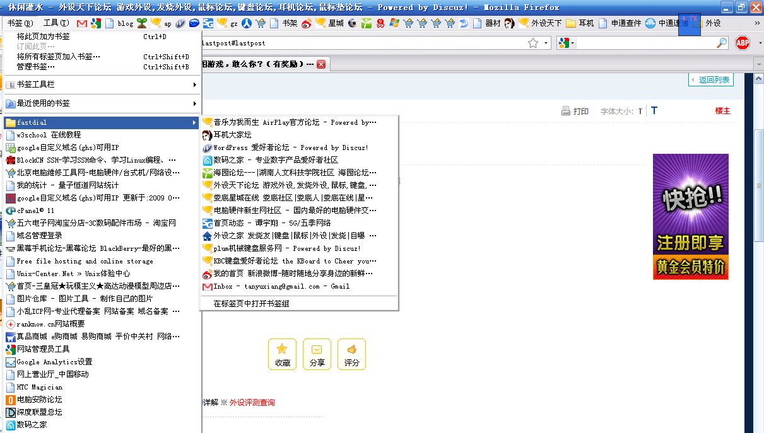Open the Google search engine selector
Screen dimensions: 764x433
pyautogui.click(x=566, y=43)
